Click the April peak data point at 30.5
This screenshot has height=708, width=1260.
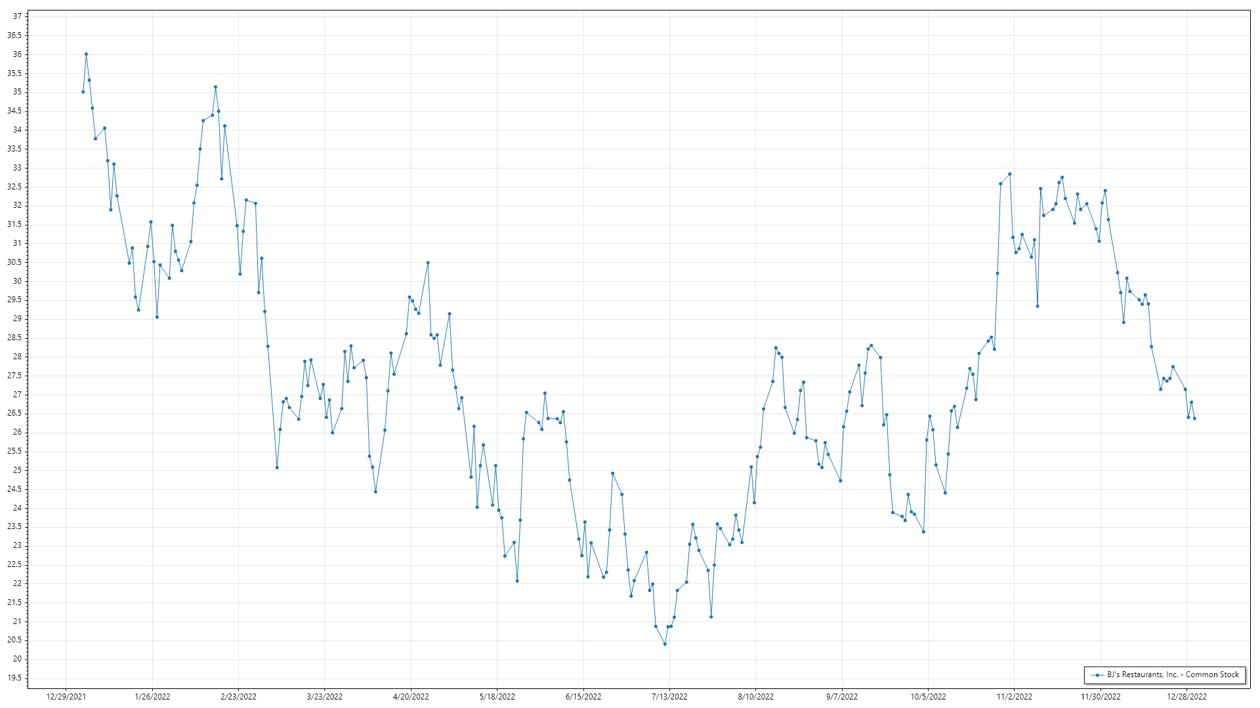428,263
